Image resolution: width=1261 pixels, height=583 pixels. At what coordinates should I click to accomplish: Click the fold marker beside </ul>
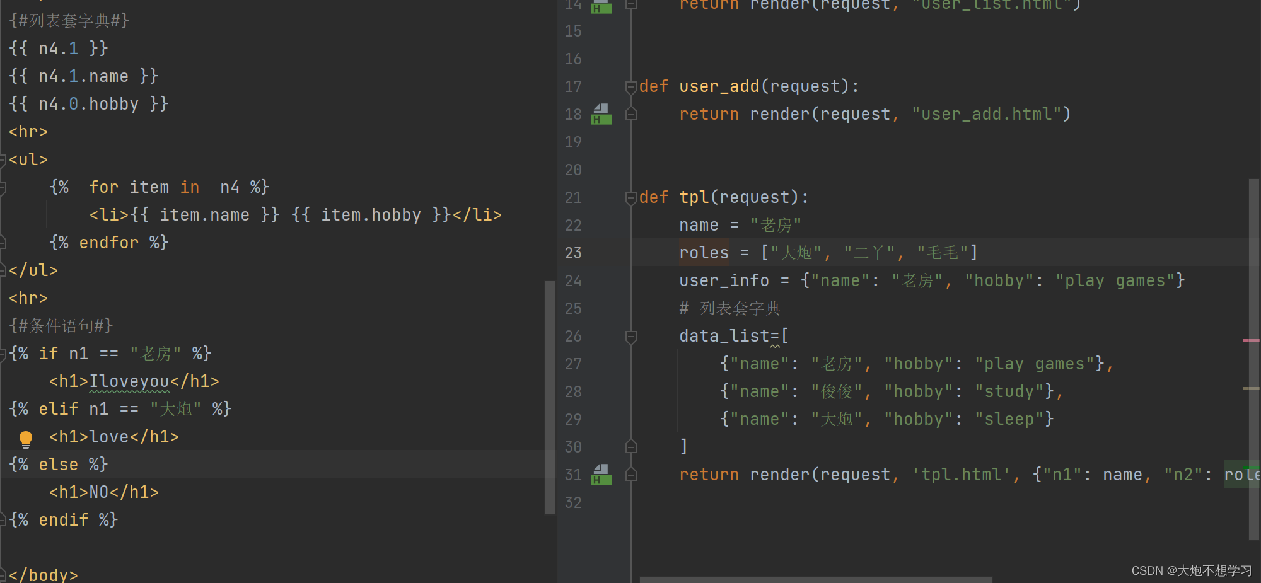tap(3, 270)
